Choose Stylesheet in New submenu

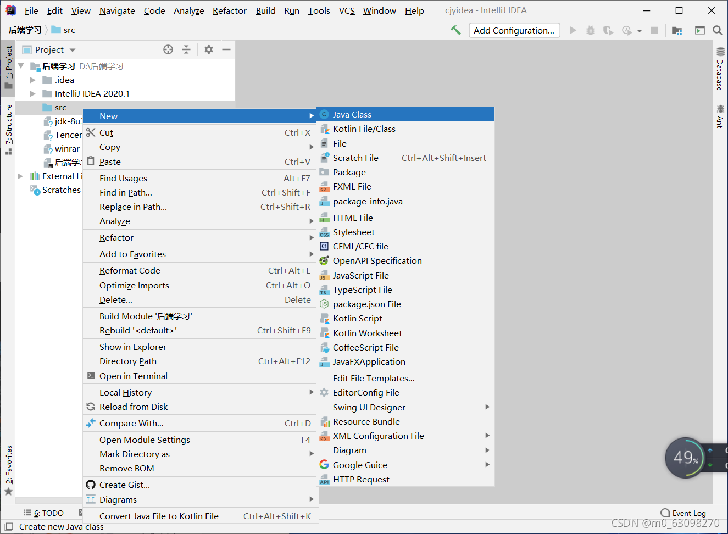(405, 232)
